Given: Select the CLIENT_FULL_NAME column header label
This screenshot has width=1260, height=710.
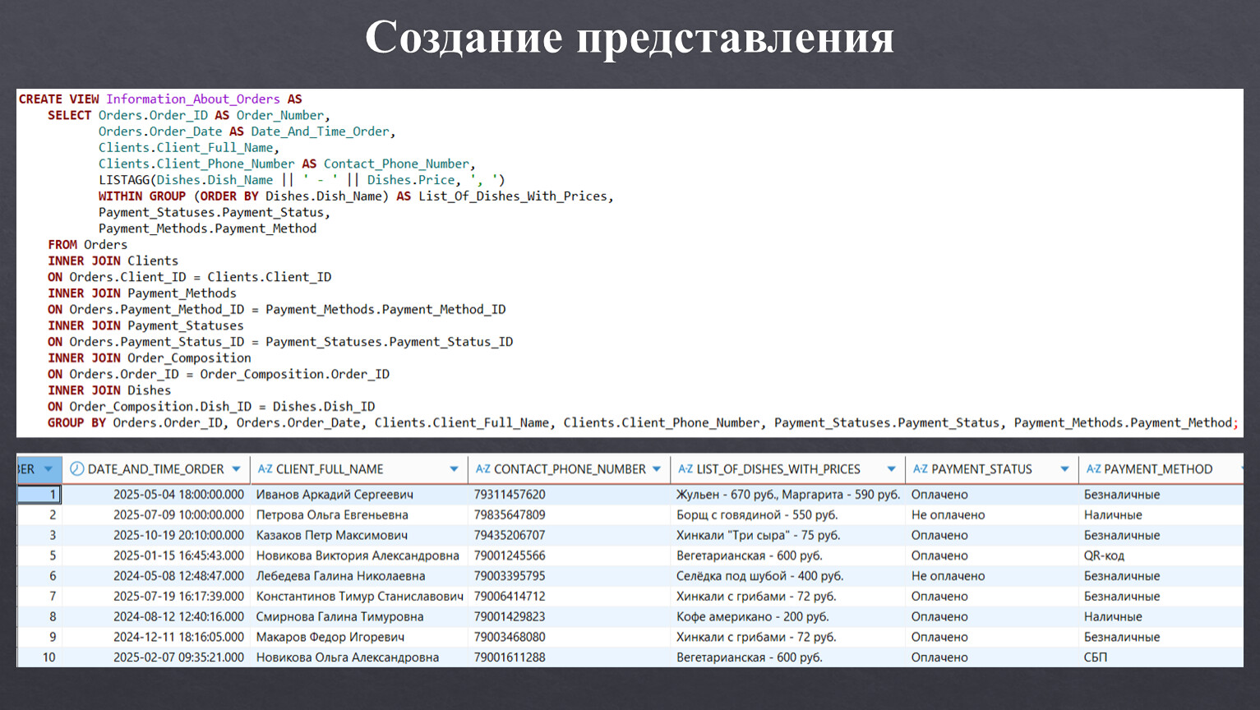Looking at the screenshot, I should 330,469.
